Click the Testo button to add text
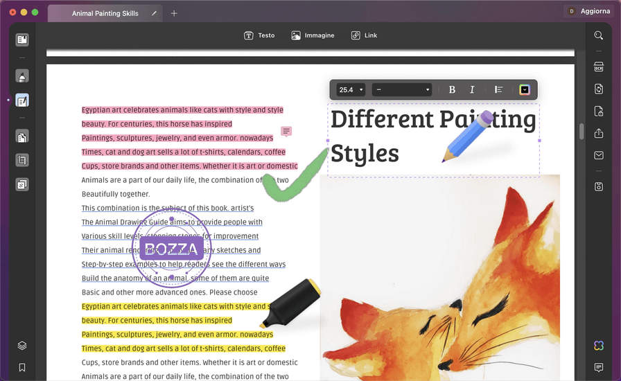The height and width of the screenshot is (381, 621). (x=259, y=35)
